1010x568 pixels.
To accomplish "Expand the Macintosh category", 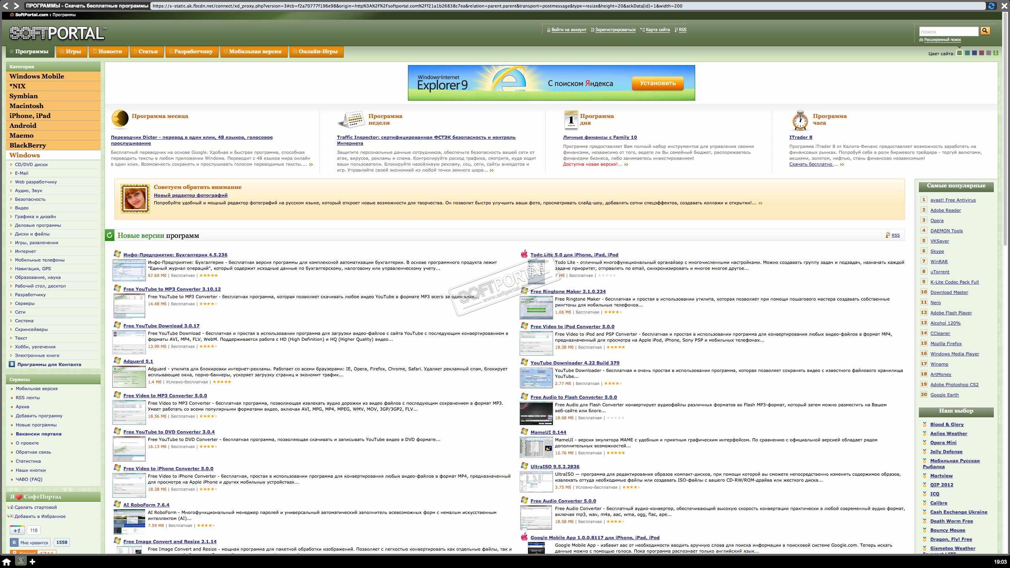I will click(26, 106).
